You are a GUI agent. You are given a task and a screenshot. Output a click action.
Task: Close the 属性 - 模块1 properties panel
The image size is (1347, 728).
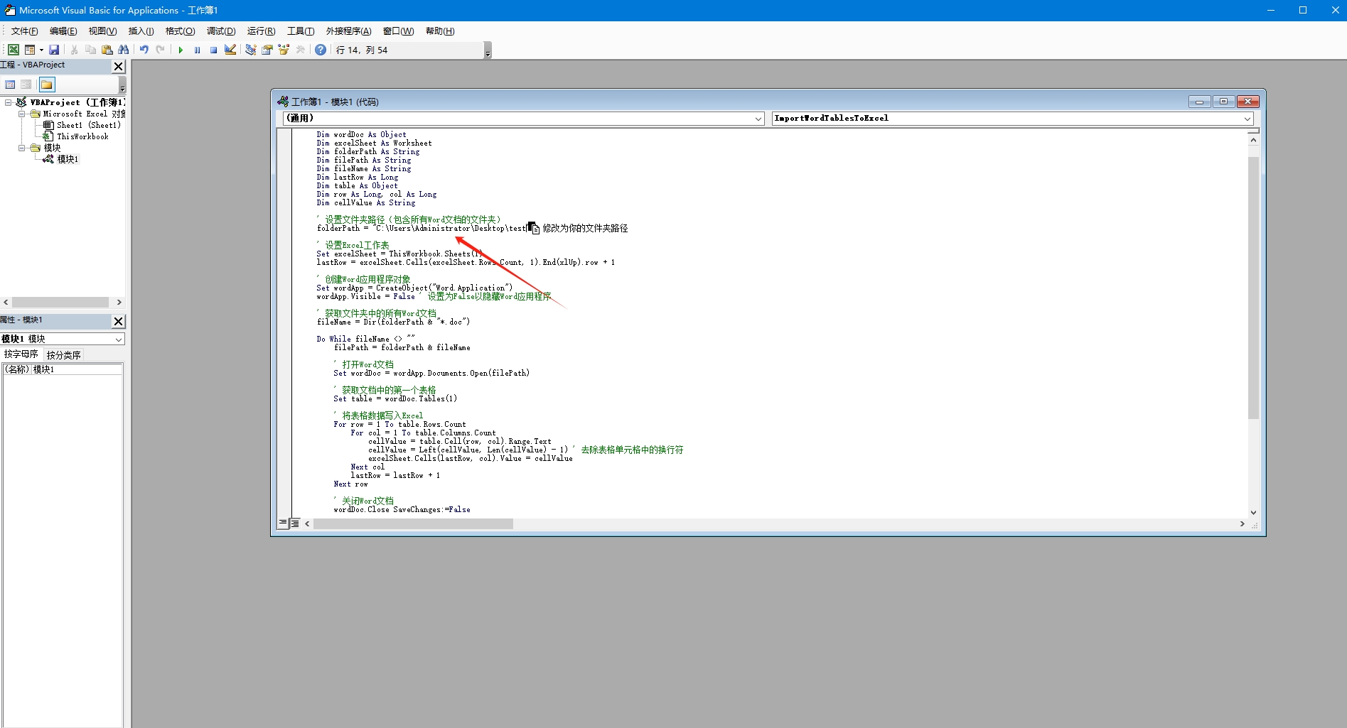(119, 321)
